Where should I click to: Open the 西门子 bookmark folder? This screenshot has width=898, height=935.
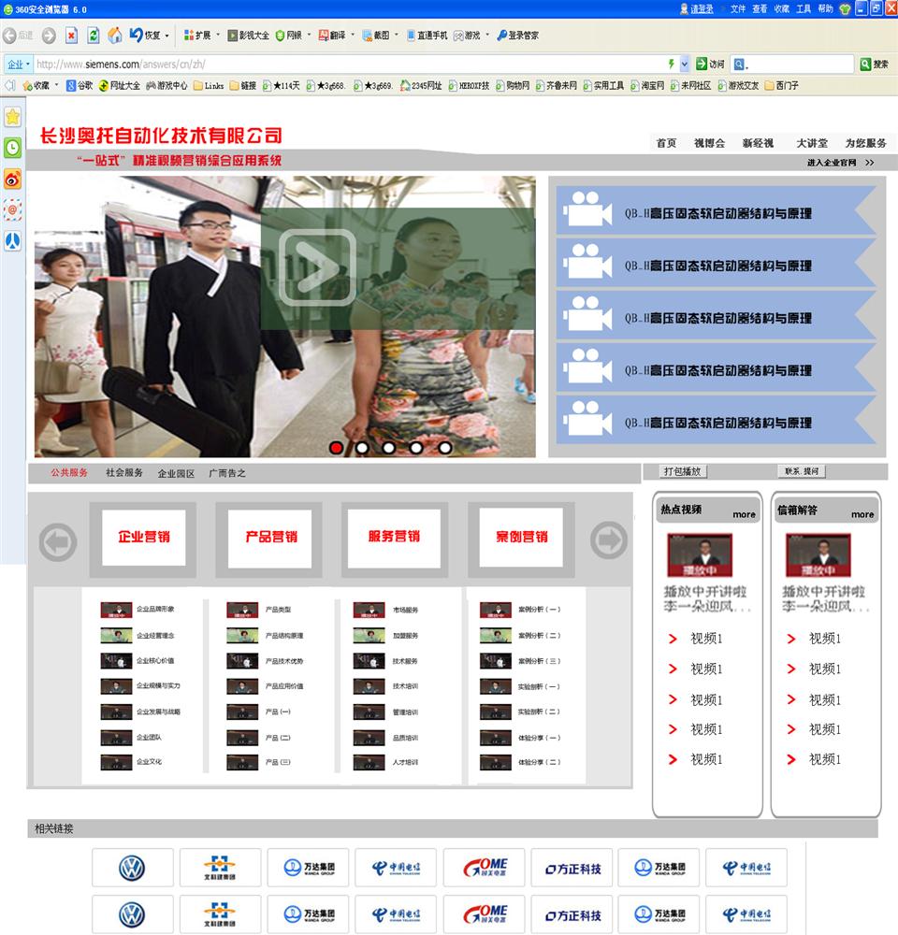[781, 85]
